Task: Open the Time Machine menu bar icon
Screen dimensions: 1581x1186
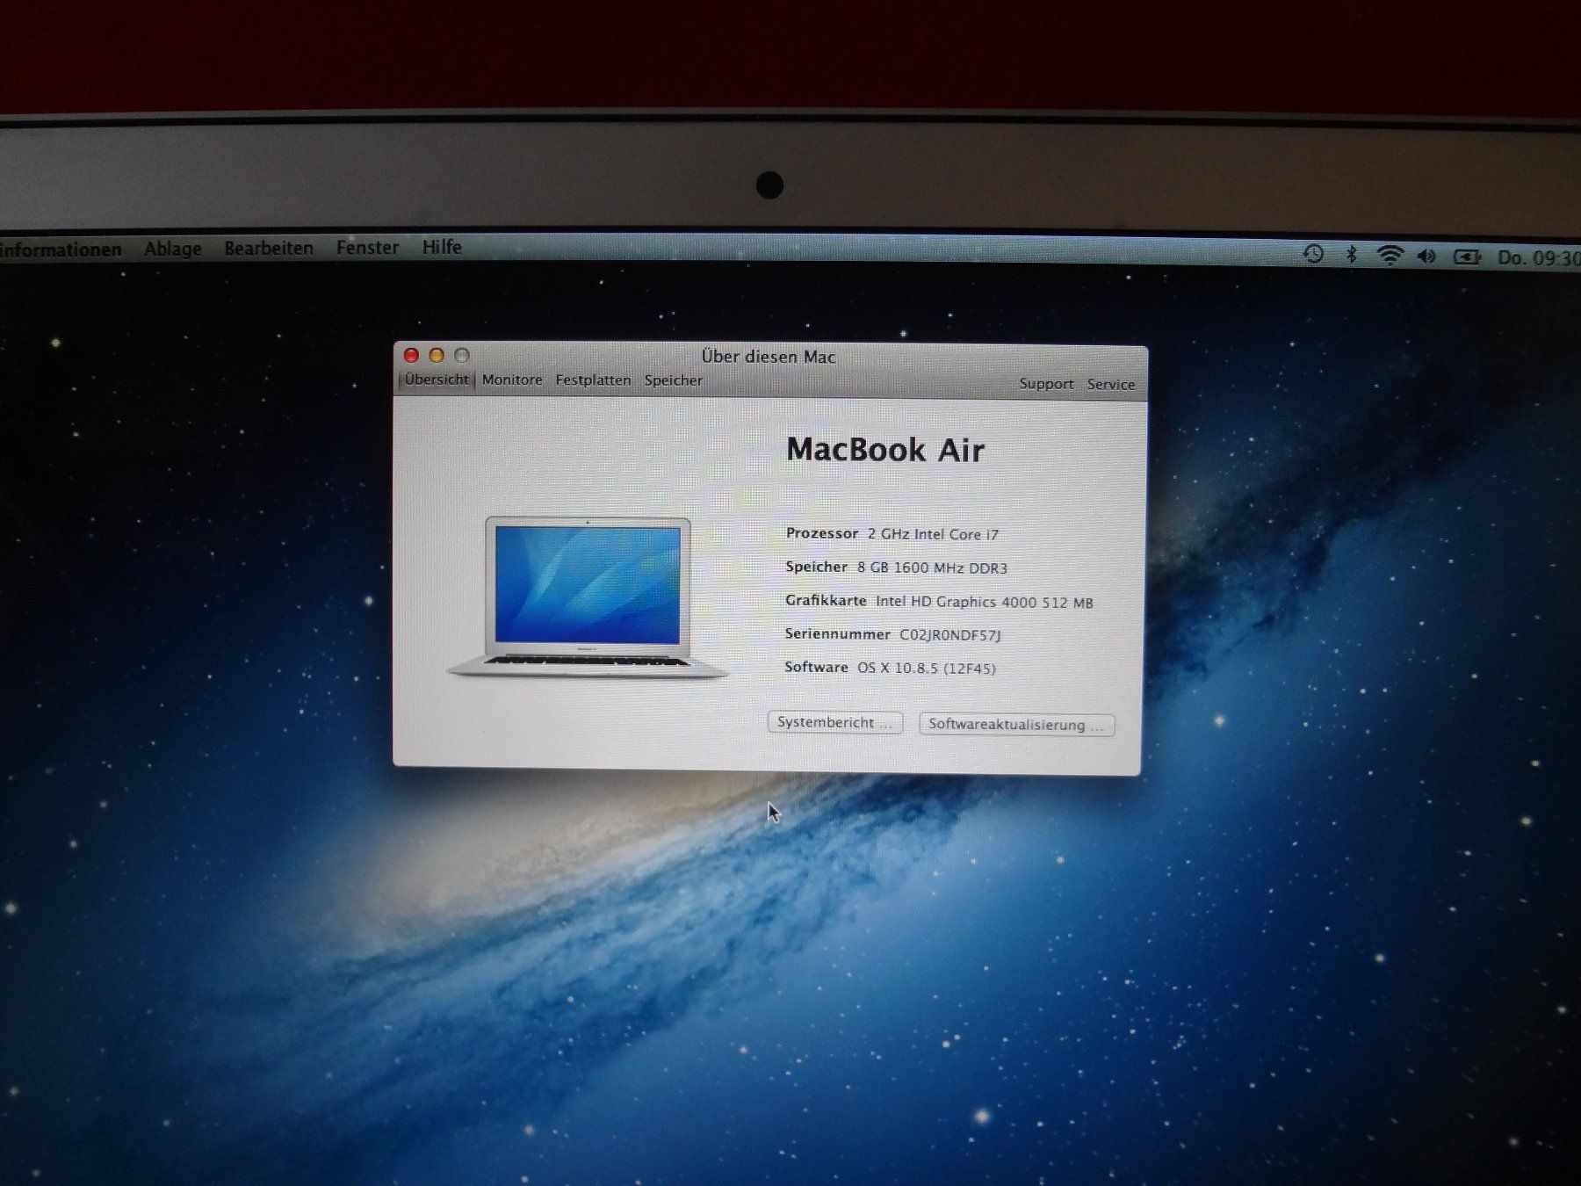Action: pyautogui.click(x=1313, y=255)
